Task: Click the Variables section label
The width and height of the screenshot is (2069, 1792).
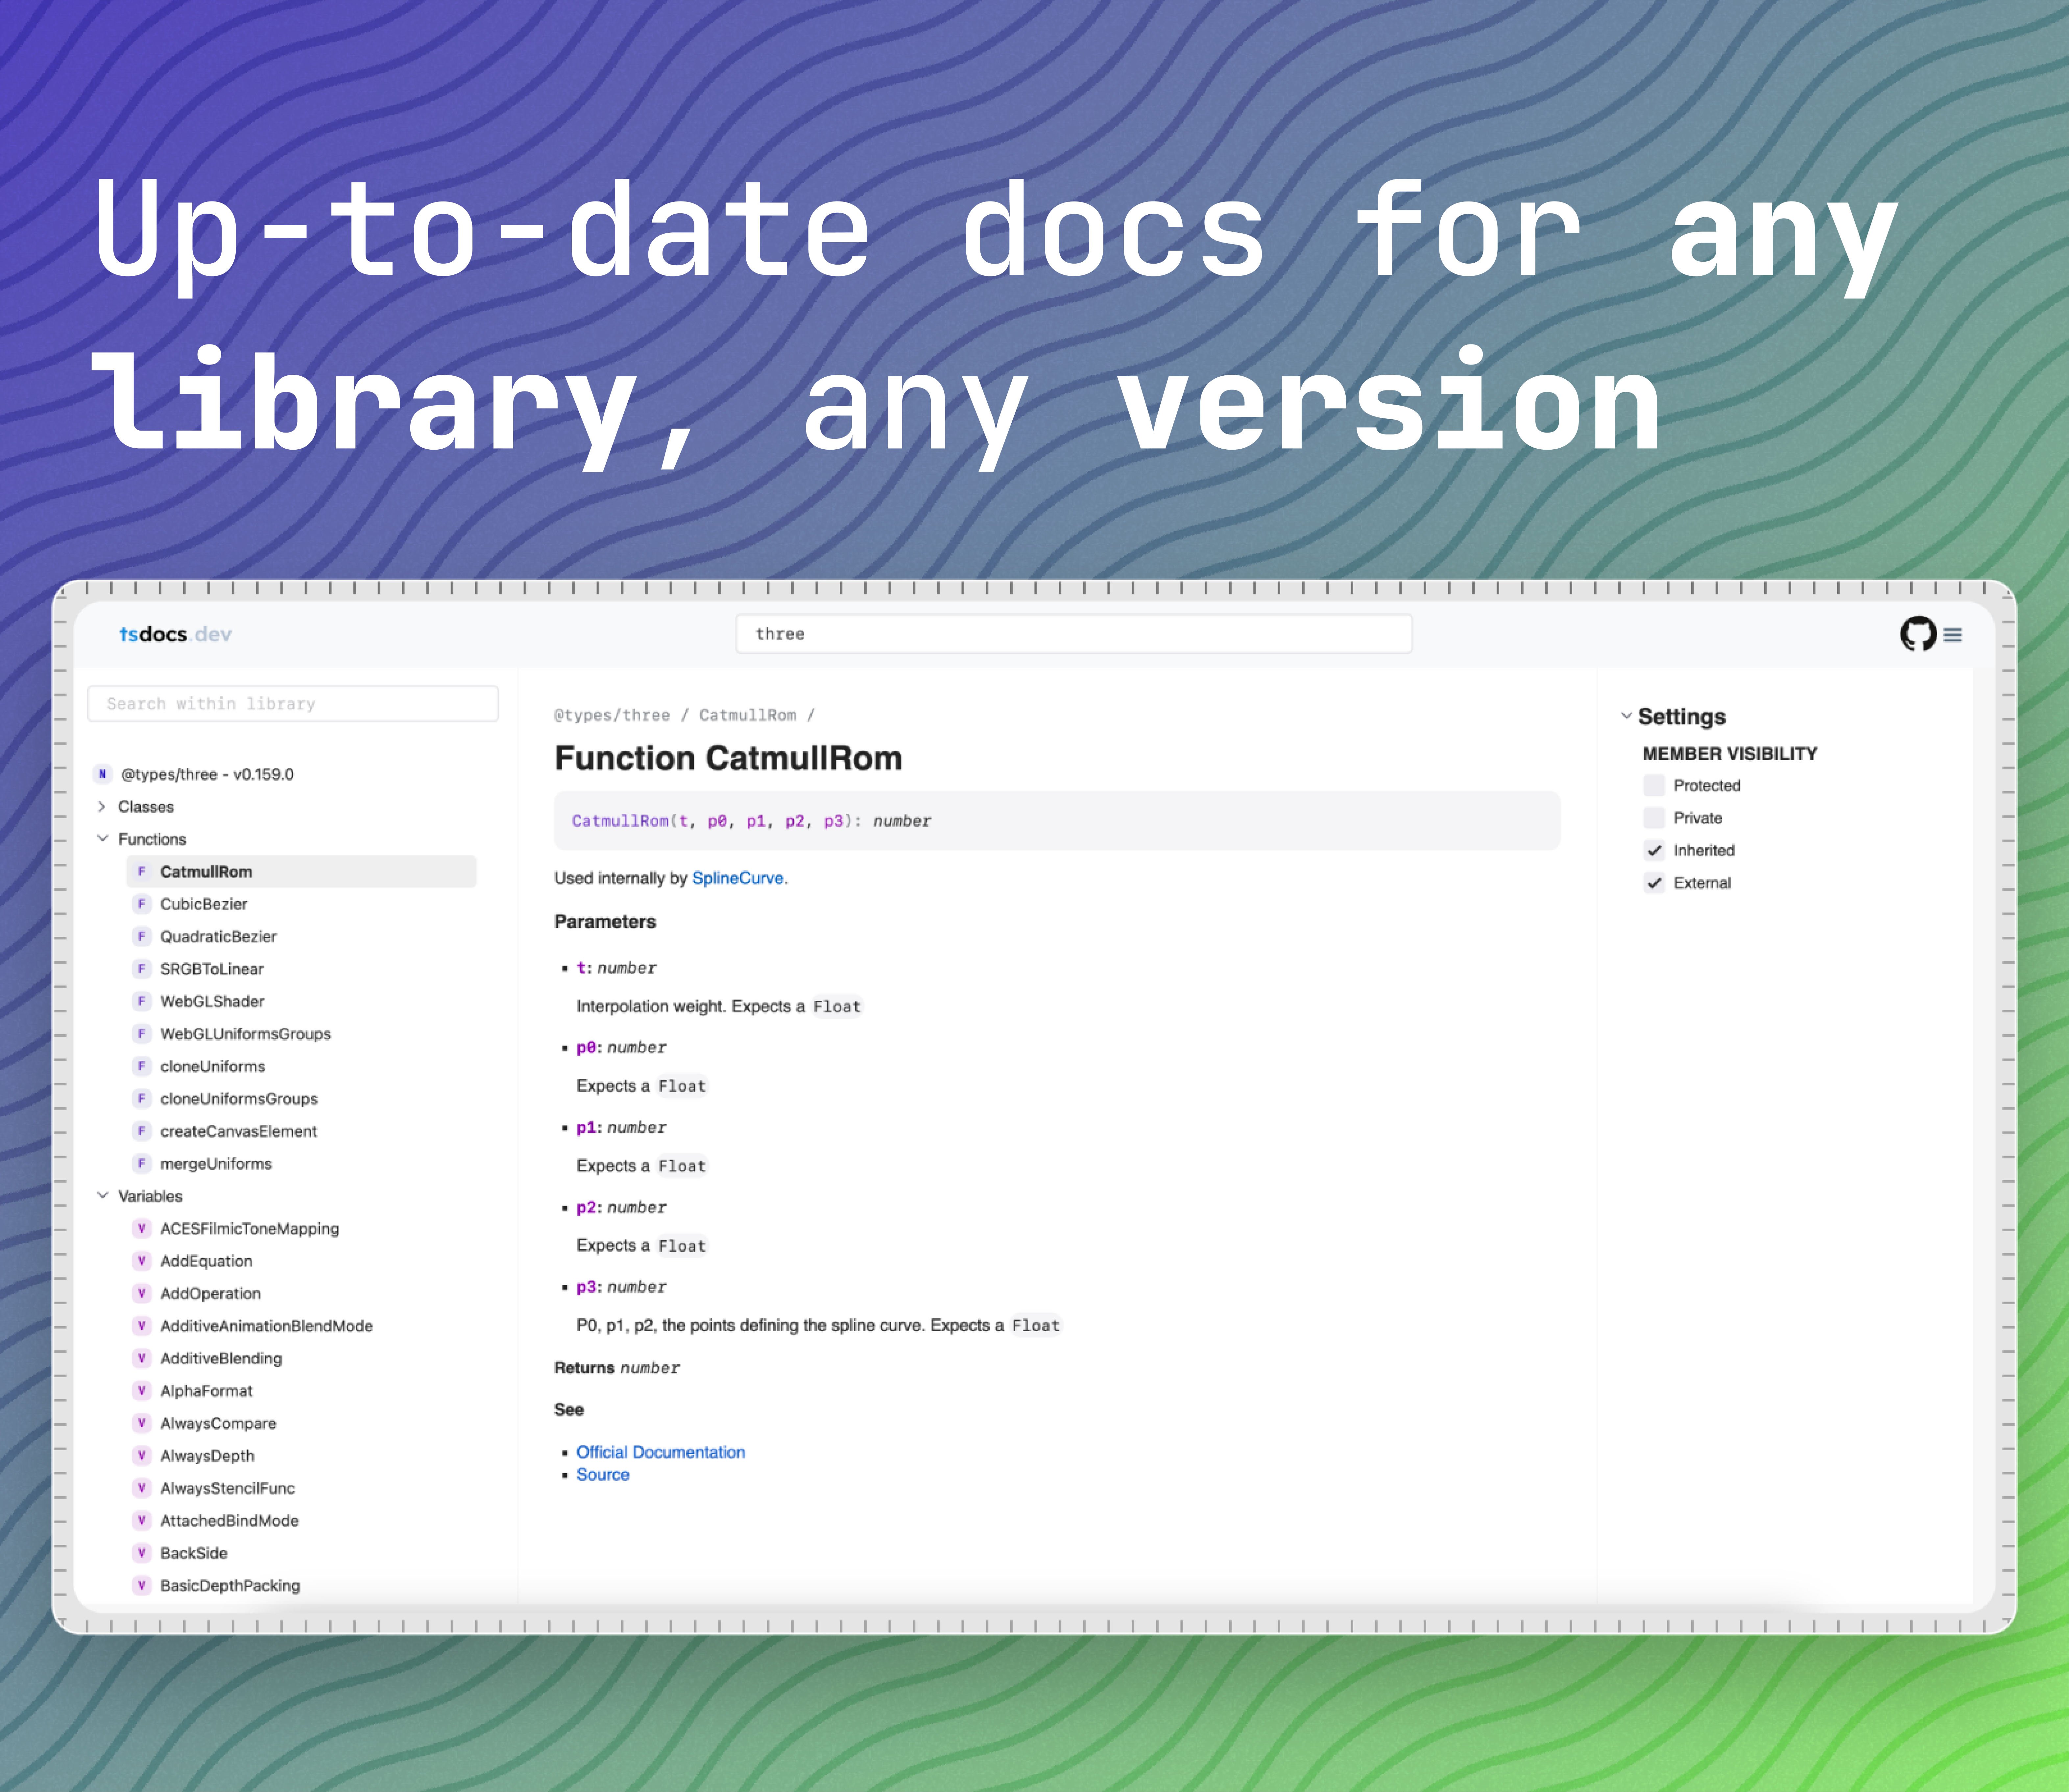Action: pos(150,1196)
